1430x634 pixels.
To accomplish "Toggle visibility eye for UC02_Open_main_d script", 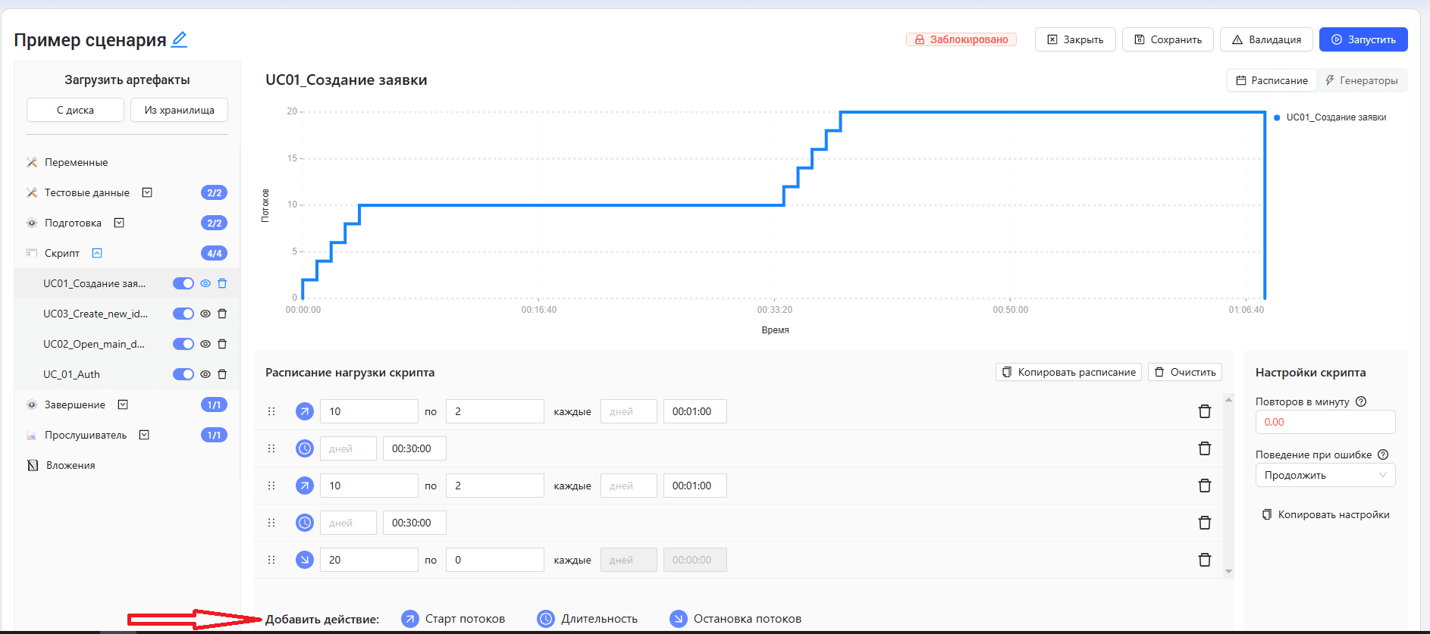I will pyautogui.click(x=205, y=344).
